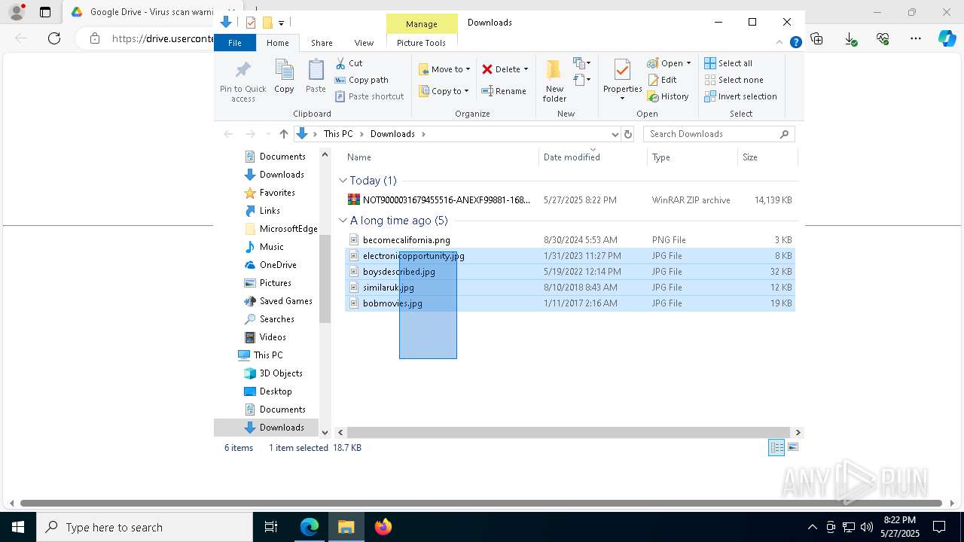Click Select all in ribbon
Screen dimensions: 964x542
point(728,63)
